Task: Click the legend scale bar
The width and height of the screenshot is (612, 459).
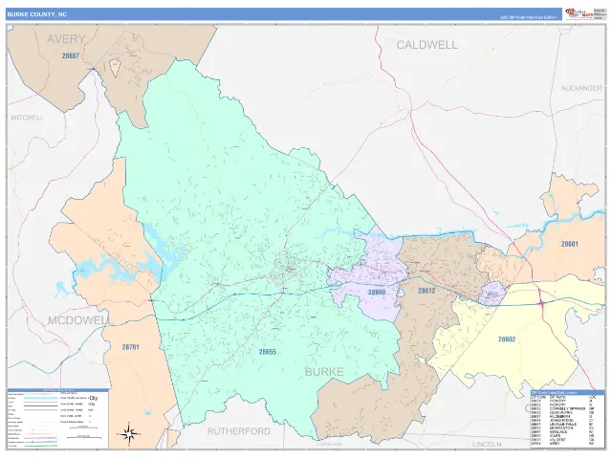Action: [x=84, y=438]
